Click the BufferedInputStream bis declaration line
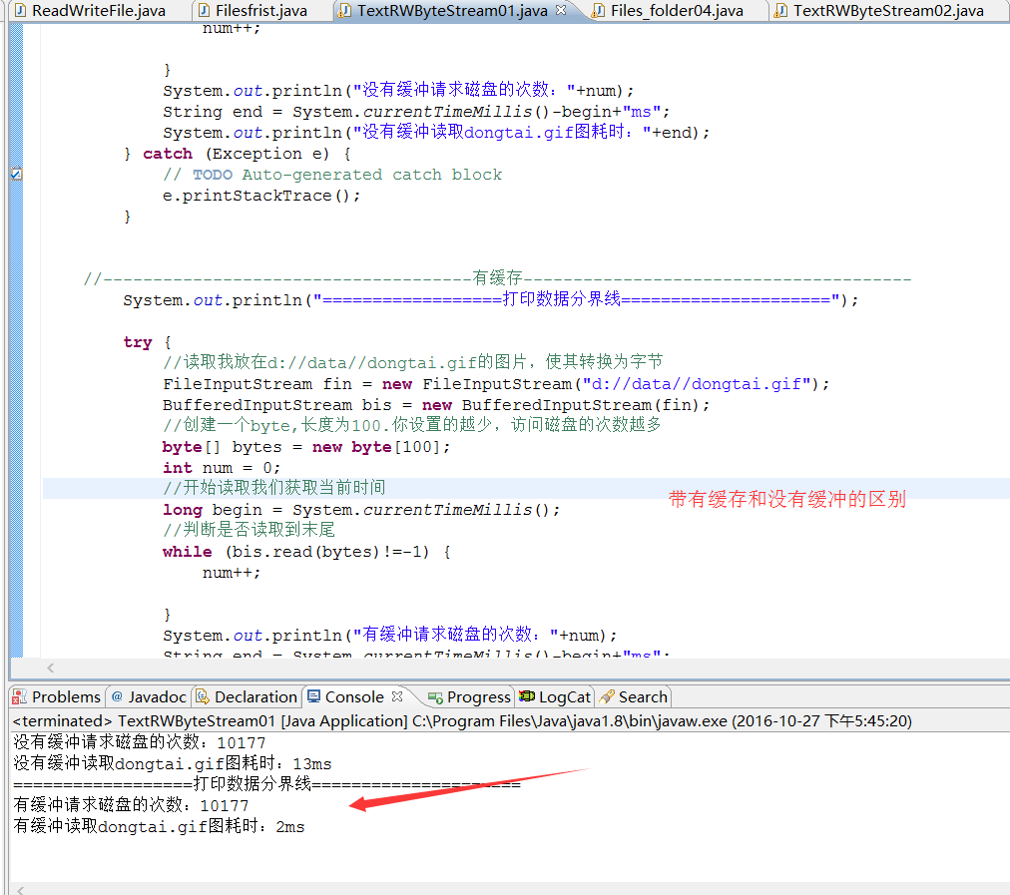The height and width of the screenshot is (895, 1010). click(x=435, y=405)
